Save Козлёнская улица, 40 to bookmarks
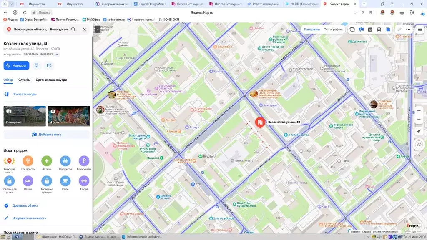Viewport: 427px width, 240px height. pyautogui.click(x=37, y=65)
